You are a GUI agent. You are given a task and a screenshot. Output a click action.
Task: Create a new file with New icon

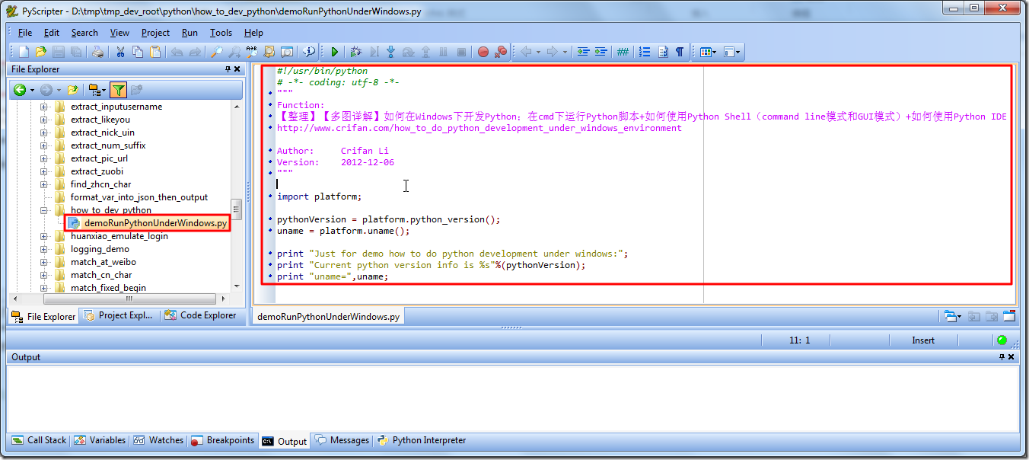coord(24,52)
